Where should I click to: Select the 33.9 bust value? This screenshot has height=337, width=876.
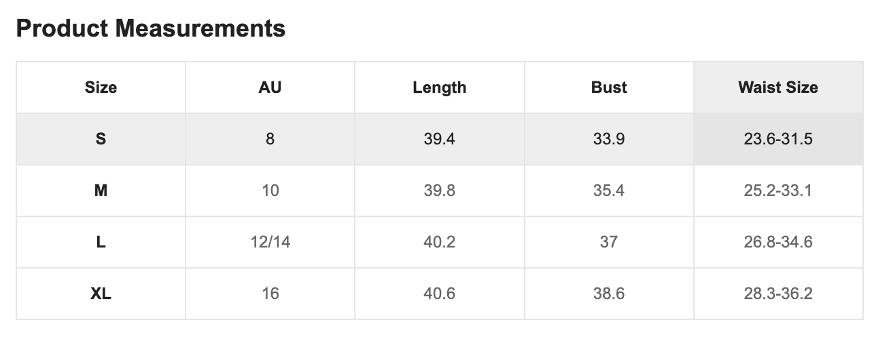(x=609, y=139)
